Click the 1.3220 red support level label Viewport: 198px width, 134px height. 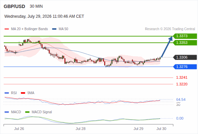point(182,84)
